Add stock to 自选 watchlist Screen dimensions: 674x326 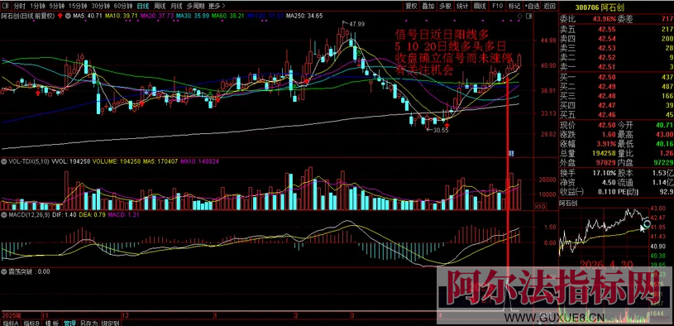(x=532, y=6)
